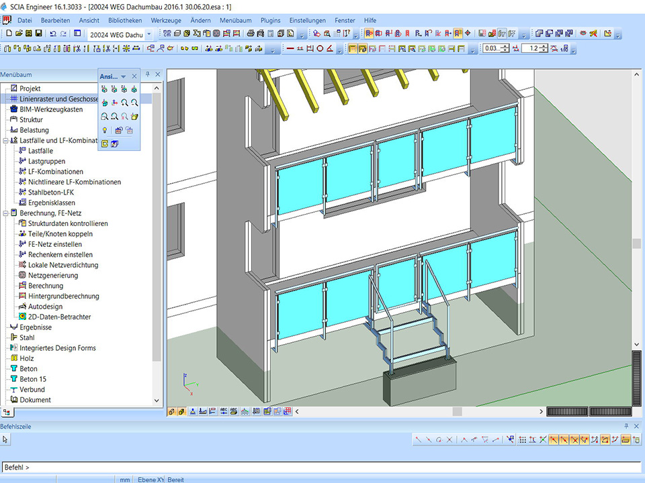
Task: Open the project dropdown showing 20024 WEG Dachu
Action: pos(149,34)
